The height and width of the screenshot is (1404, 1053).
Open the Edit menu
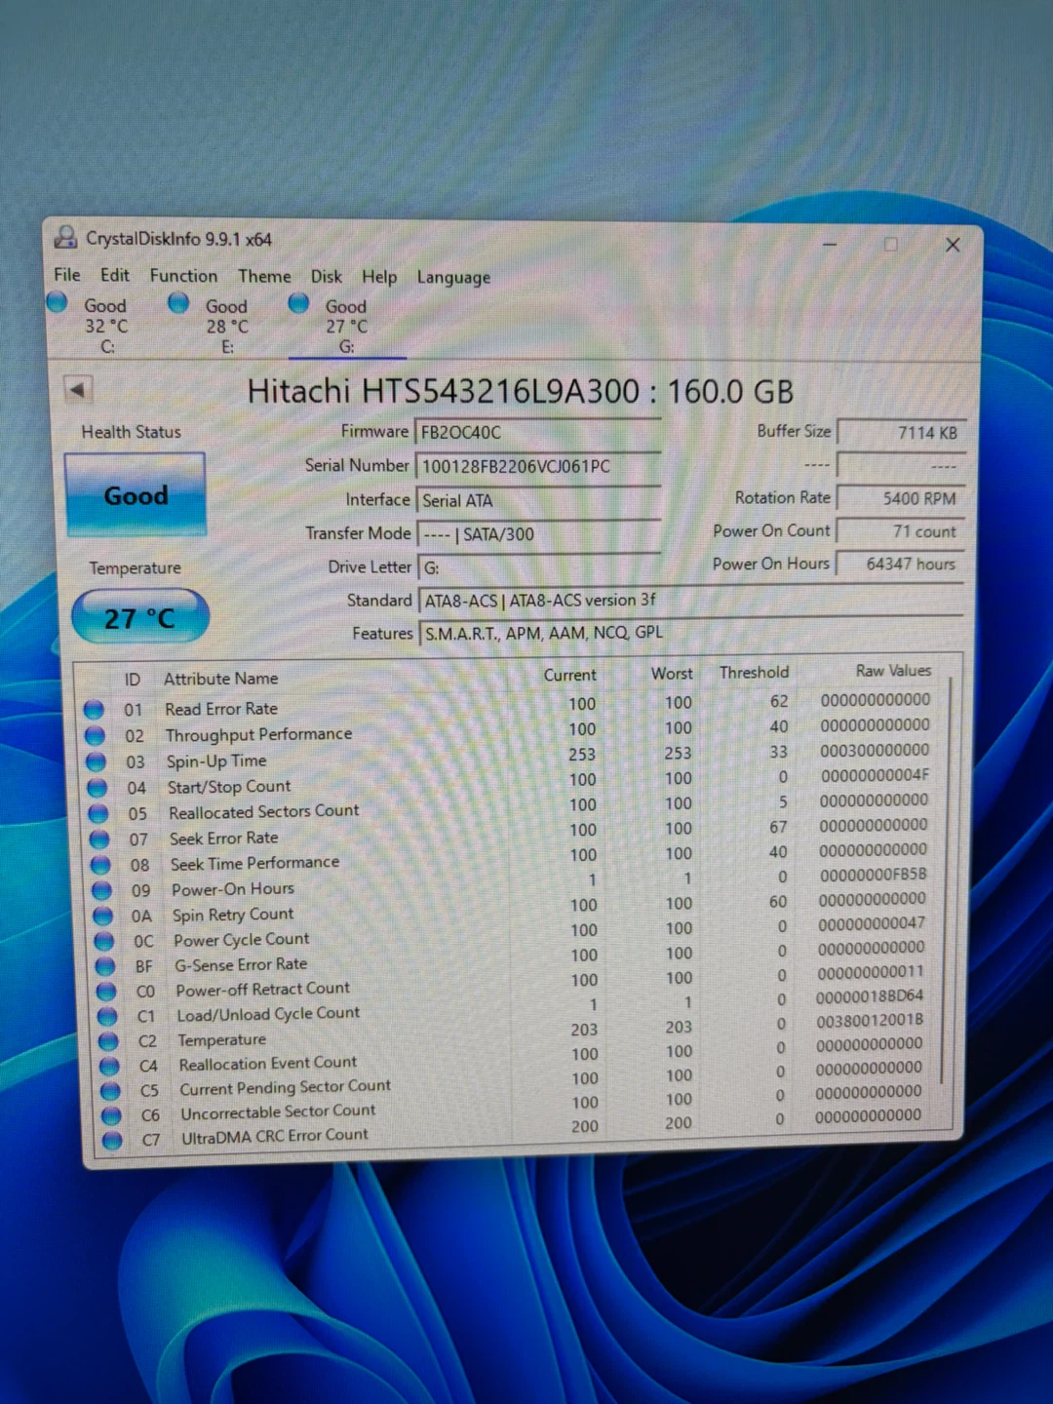114,275
